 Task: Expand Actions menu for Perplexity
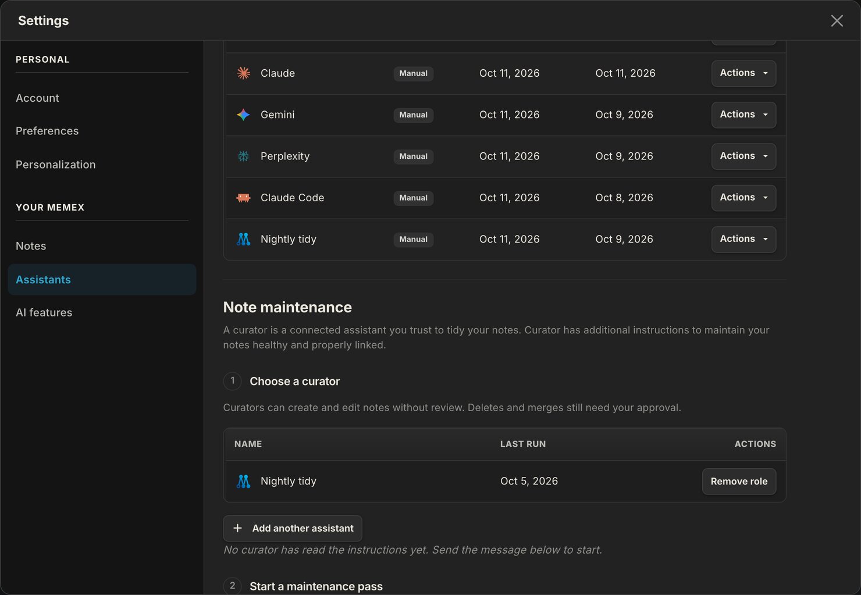coord(743,156)
